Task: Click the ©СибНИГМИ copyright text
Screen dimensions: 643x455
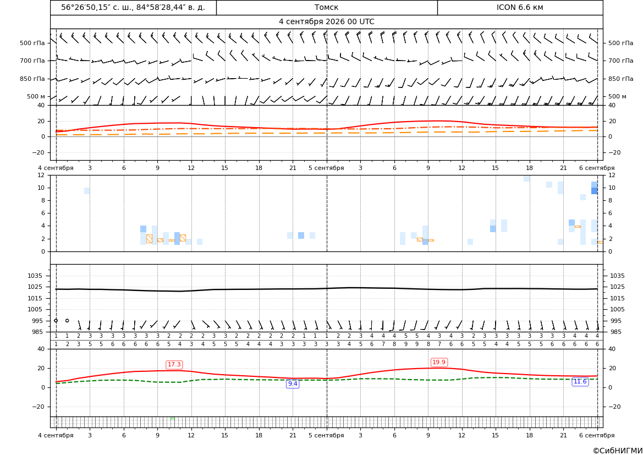Action: 618,451
